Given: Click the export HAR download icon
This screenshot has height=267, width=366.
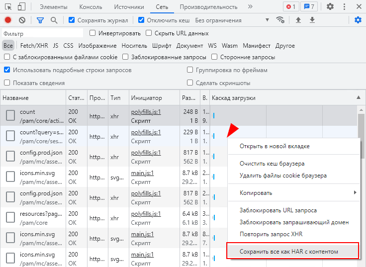Looking at the screenshot, I should [x=312, y=20].
